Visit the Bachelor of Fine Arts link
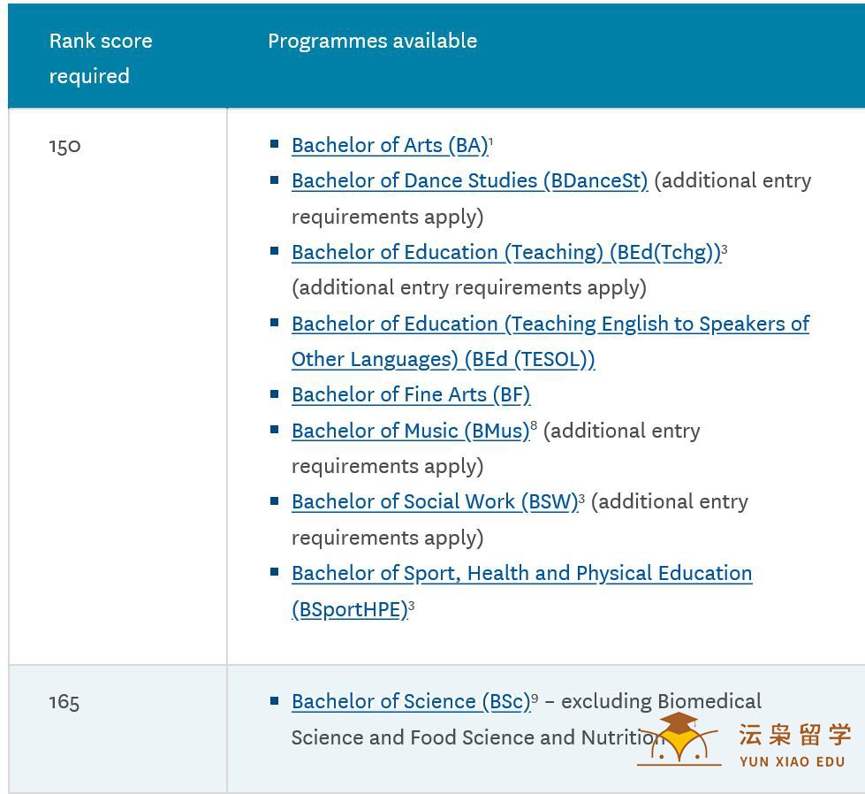Viewport: 865px width, 794px height. pos(411,394)
